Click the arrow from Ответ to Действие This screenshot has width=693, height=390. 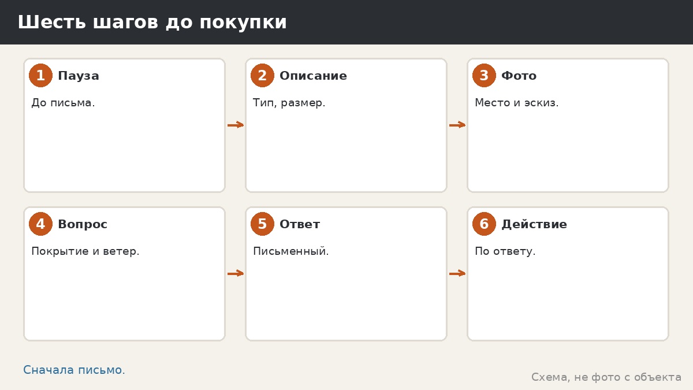pos(457,273)
